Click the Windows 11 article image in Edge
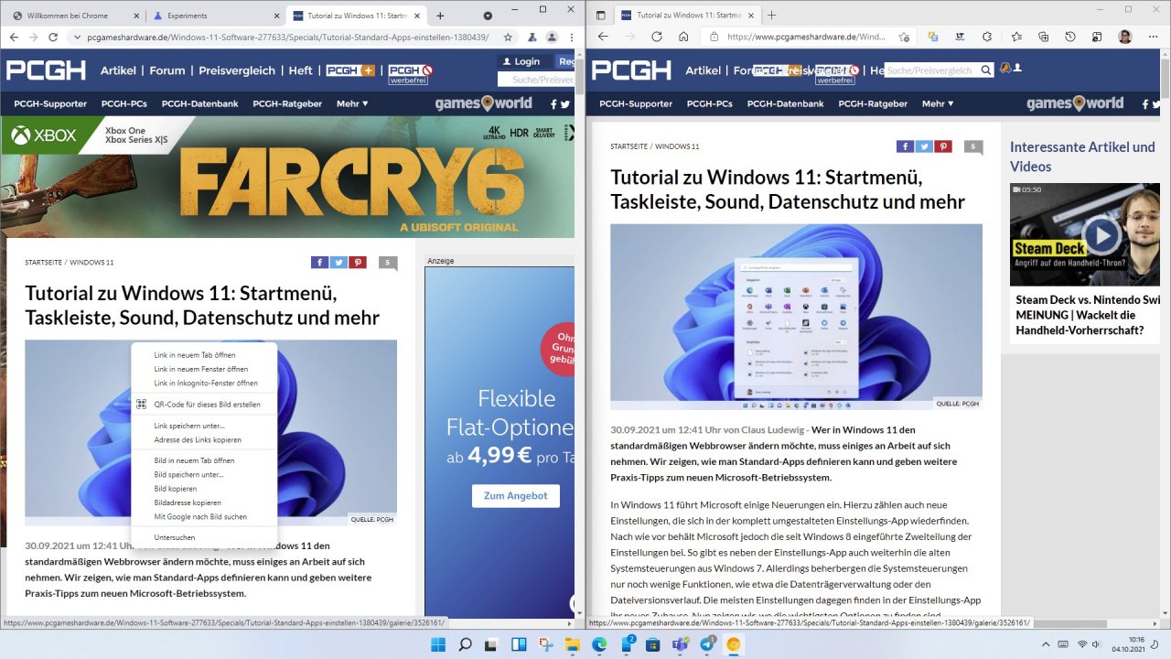The height and width of the screenshot is (659, 1171). click(x=796, y=316)
